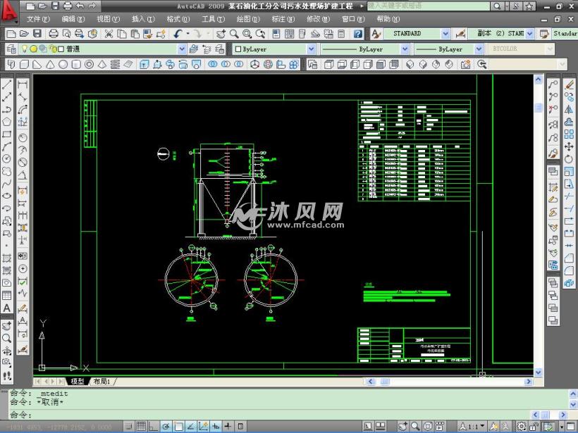578x433 pixels.
Task: Click the ByLayer color swatch control
Action: click(240, 49)
